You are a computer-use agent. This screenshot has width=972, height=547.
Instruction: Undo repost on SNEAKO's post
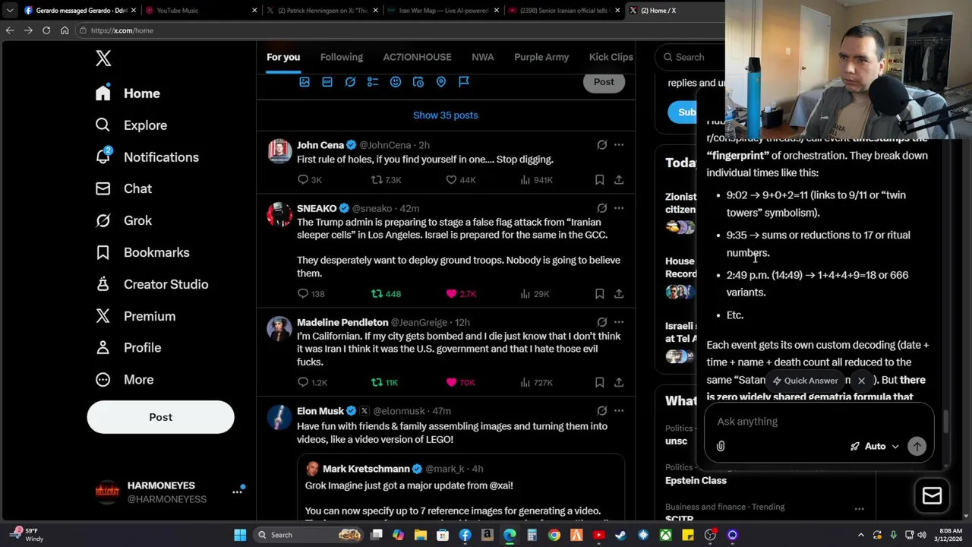[386, 294]
